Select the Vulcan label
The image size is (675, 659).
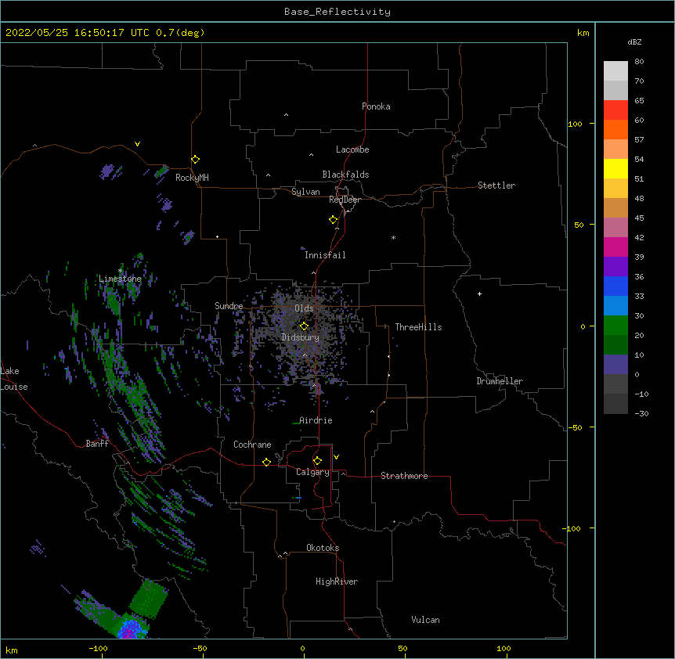coord(425,620)
